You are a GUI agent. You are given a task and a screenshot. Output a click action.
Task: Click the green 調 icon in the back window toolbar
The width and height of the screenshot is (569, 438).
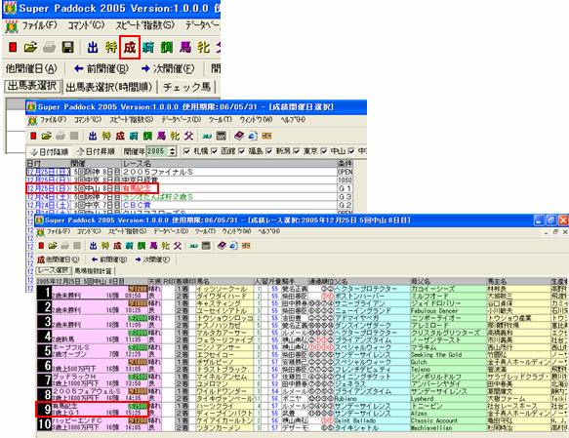(167, 47)
